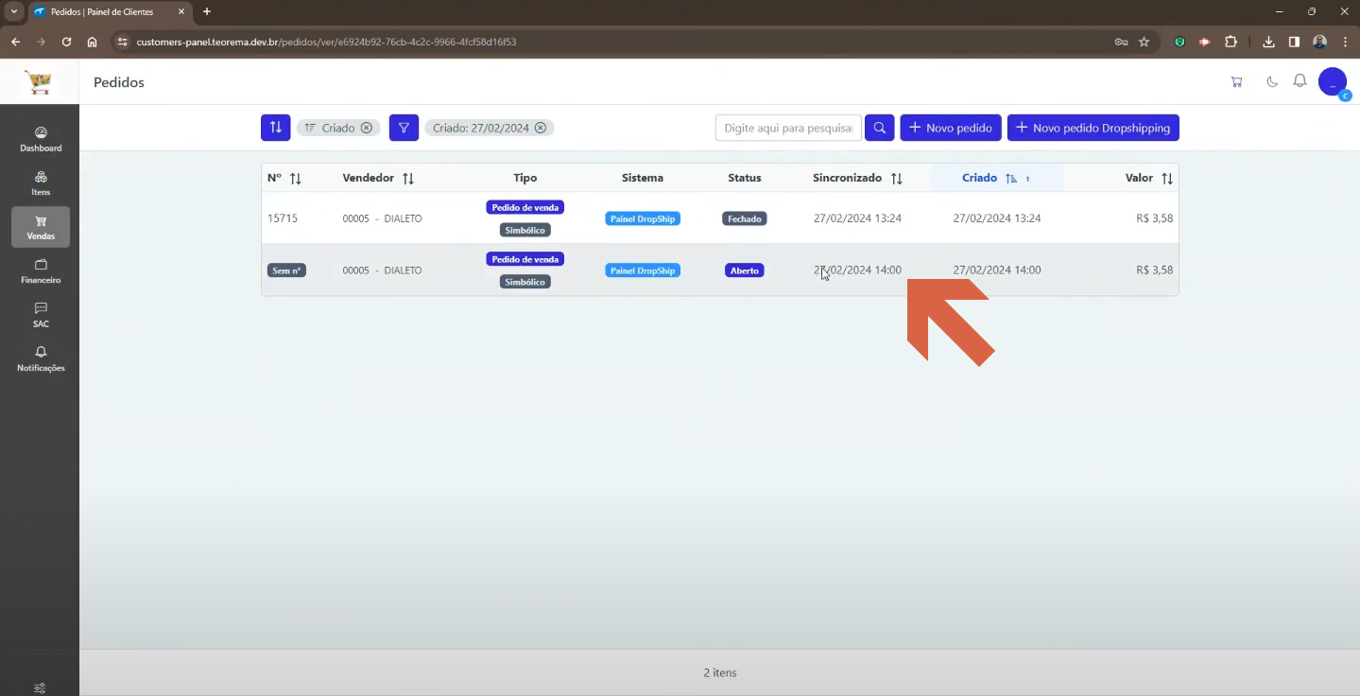Open the Dashboard sidebar item
The height and width of the screenshot is (696, 1360).
(41, 139)
